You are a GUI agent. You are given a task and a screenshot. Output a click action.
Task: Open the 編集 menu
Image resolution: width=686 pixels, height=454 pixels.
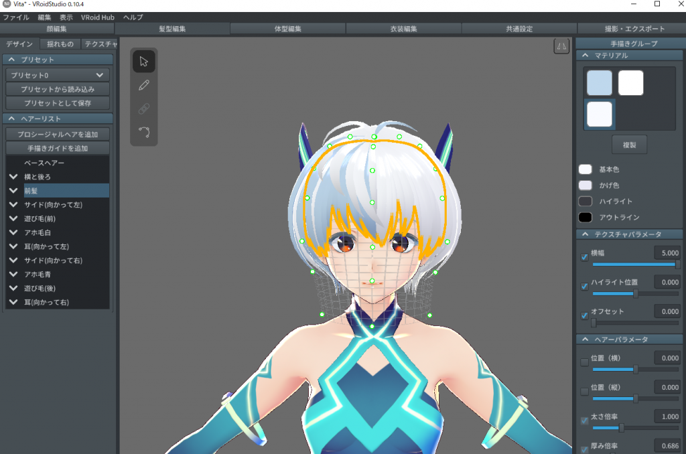coord(44,17)
